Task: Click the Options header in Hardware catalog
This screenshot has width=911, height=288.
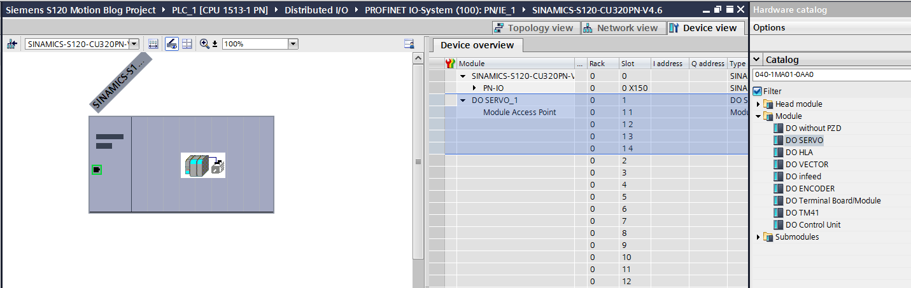Action: click(x=769, y=27)
